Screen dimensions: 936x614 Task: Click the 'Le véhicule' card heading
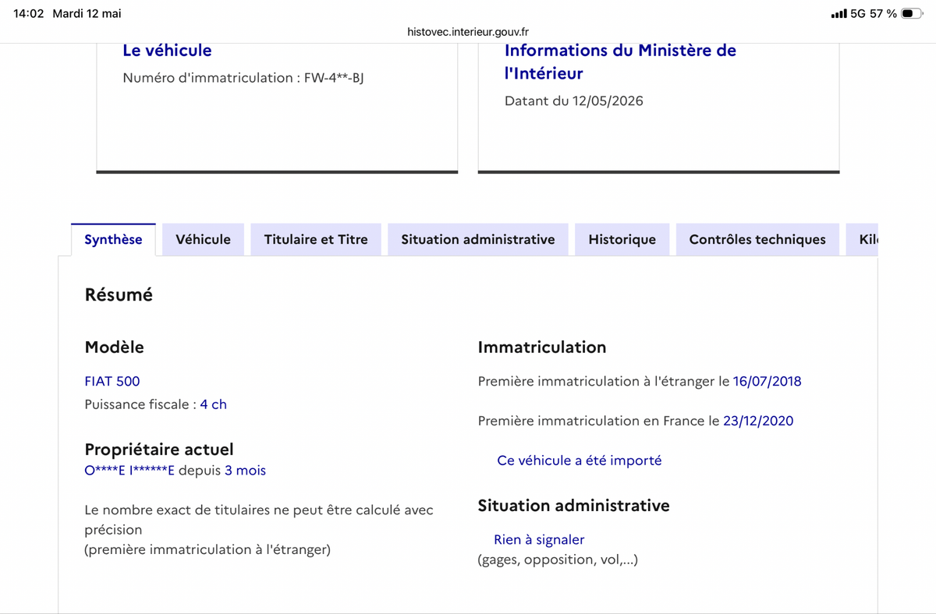pyautogui.click(x=167, y=50)
